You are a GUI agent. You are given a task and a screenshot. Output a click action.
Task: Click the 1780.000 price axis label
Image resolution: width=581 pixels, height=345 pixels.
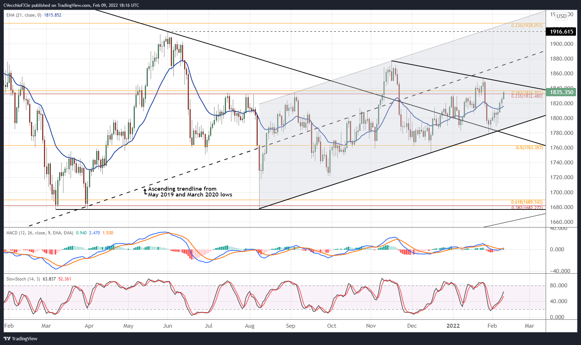tap(562, 133)
